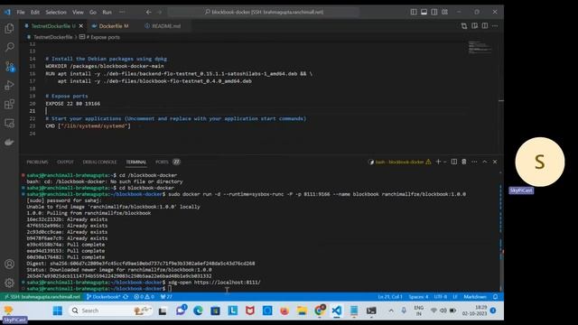Change the LF end-of-line sequence
Image resolution: width=578 pixels, height=325 pixels.
click(x=455, y=297)
